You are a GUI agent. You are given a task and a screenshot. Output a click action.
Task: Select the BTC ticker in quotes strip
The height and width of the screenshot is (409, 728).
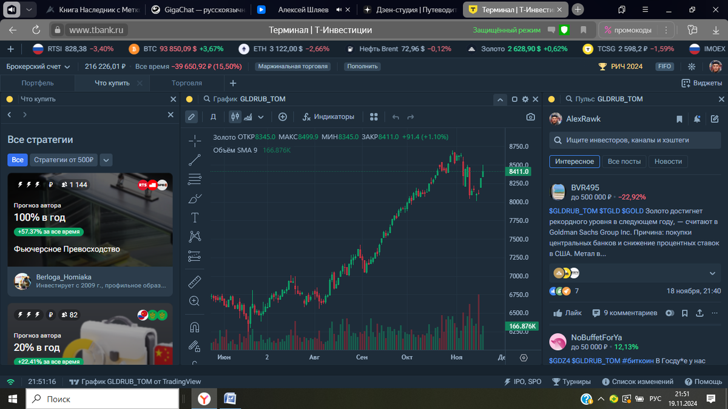tap(176, 49)
